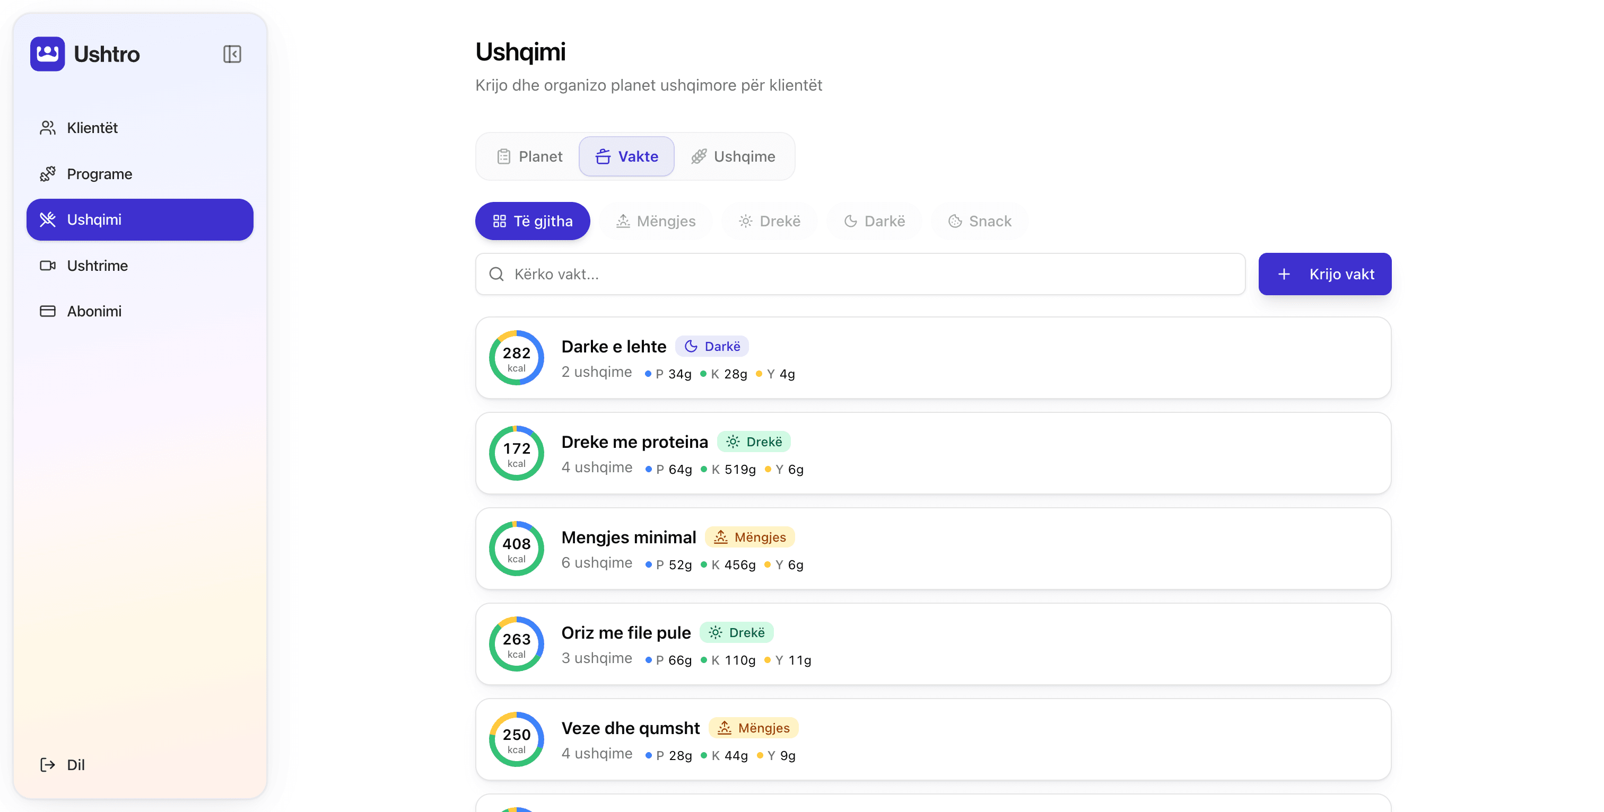The image size is (1604, 812).
Task: Select the Të gjitha filter
Action: 533,221
